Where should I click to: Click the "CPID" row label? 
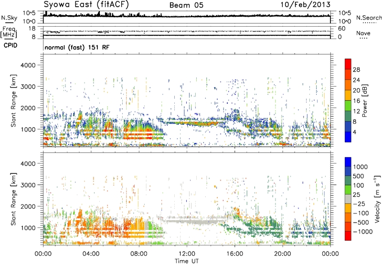11,45
